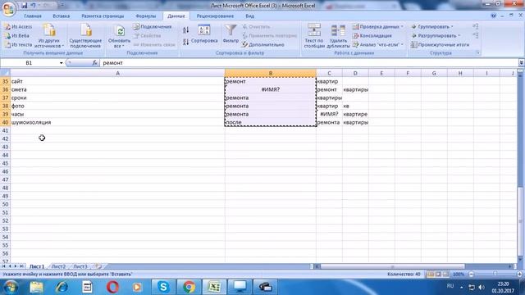
Task: Click Consolidate (Консолидация)
Action: [372, 35]
